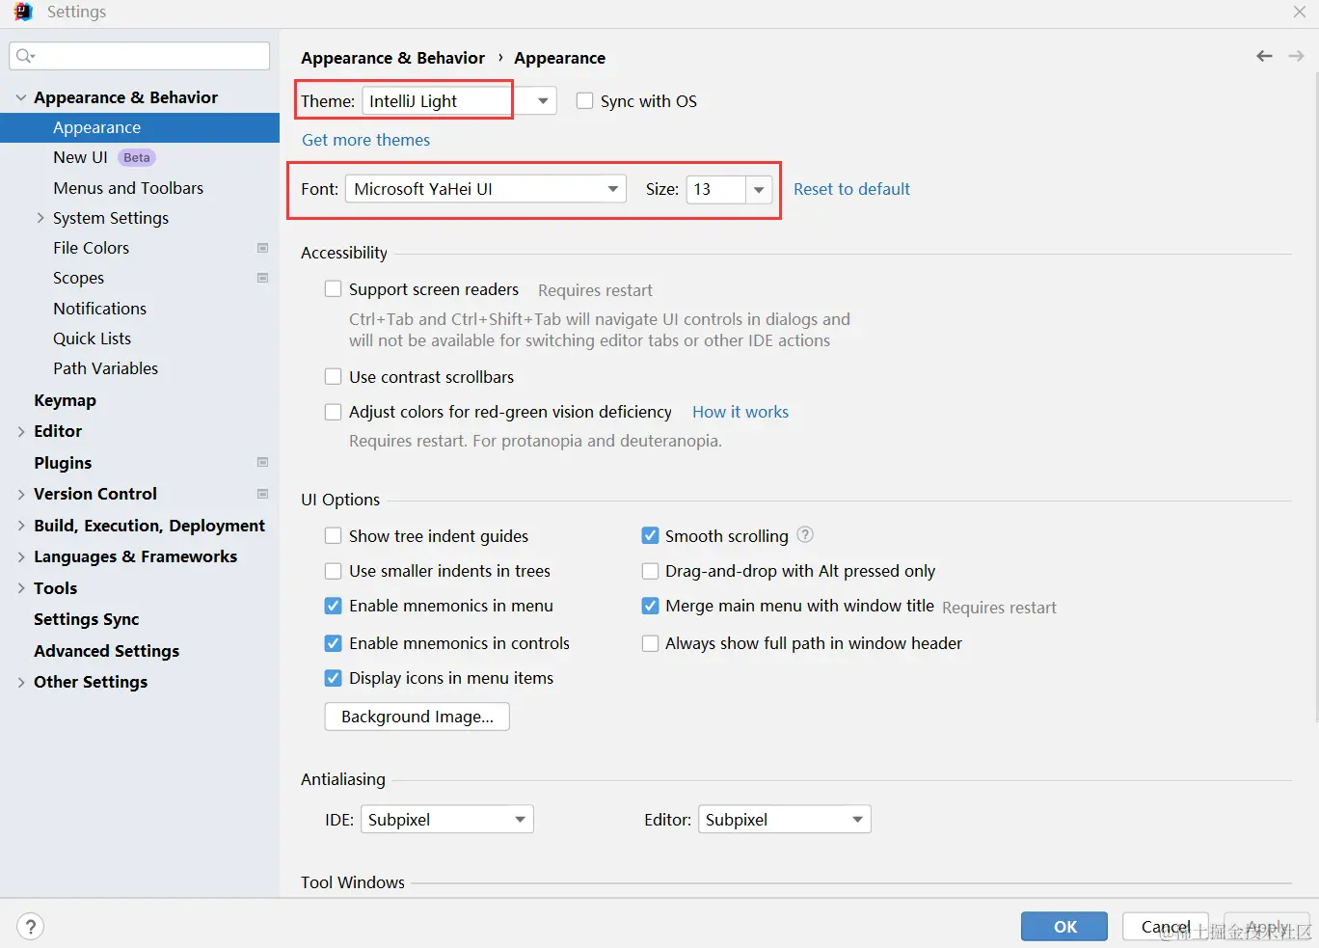Toggle Sync with OS checkbox

point(584,100)
